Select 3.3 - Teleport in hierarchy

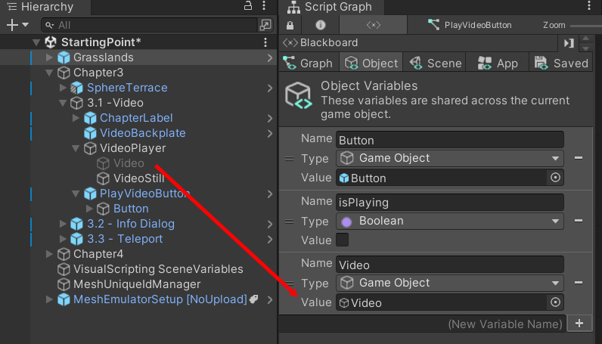pos(125,239)
